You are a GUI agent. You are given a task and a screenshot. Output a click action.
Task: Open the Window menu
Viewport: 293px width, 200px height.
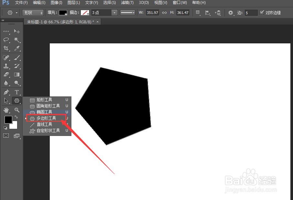coord(180,3)
